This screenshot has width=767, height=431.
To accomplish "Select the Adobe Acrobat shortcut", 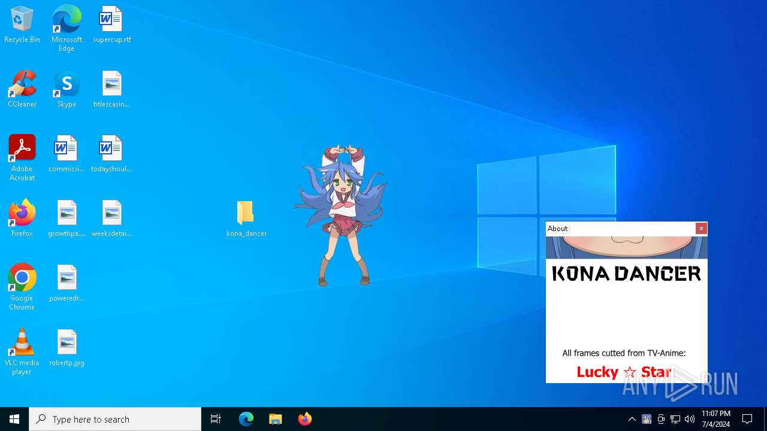I will (x=22, y=158).
